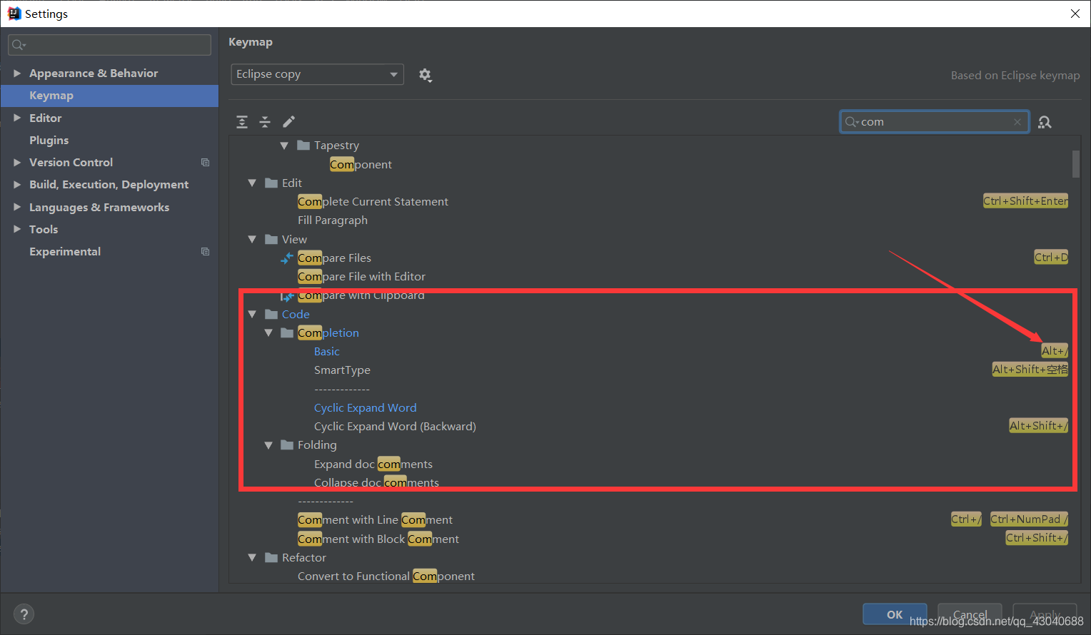The height and width of the screenshot is (635, 1091).
Task: Click the Collapse All icon in keymap toolbar
Action: (265, 122)
